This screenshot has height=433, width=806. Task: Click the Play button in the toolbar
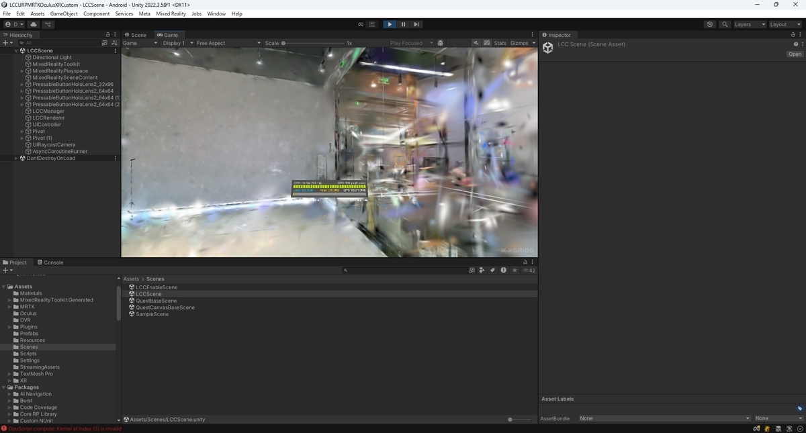coord(390,24)
